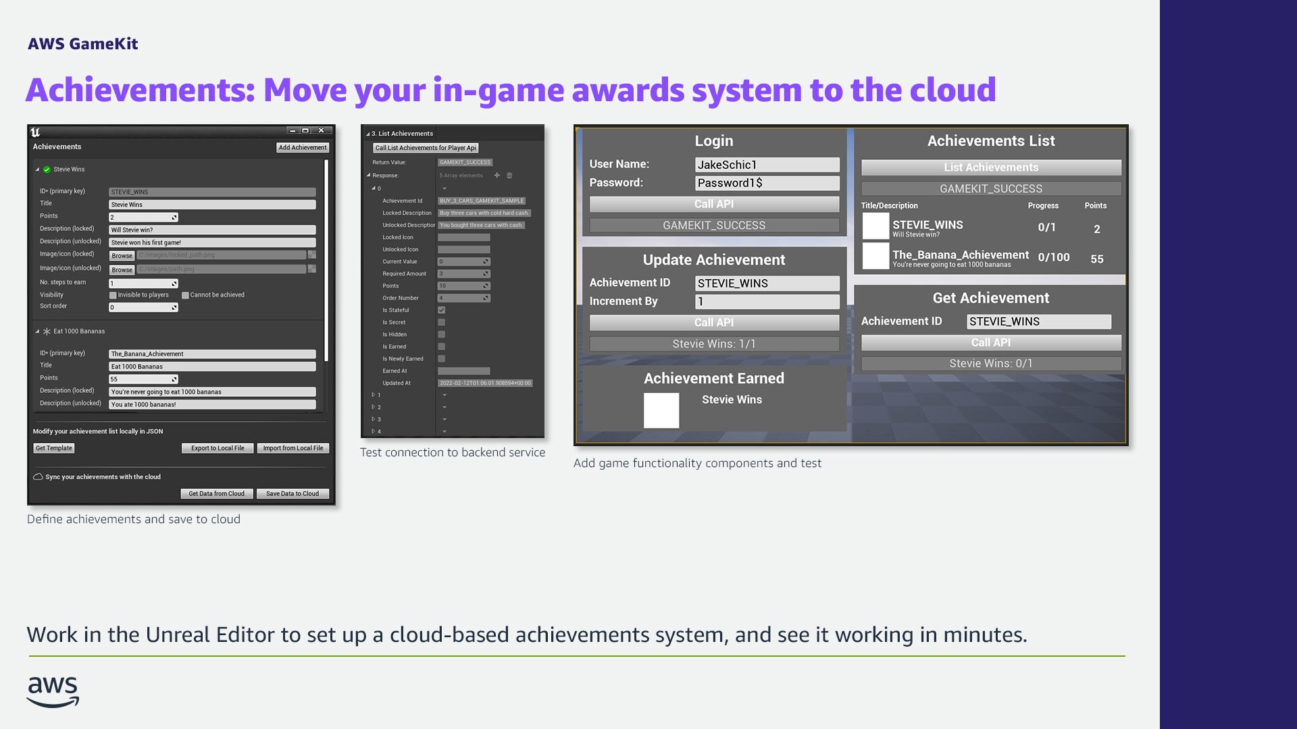Click Achievement ID field in Get Achievement
The width and height of the screenshot is (1297, 729).
(1039, 322)
